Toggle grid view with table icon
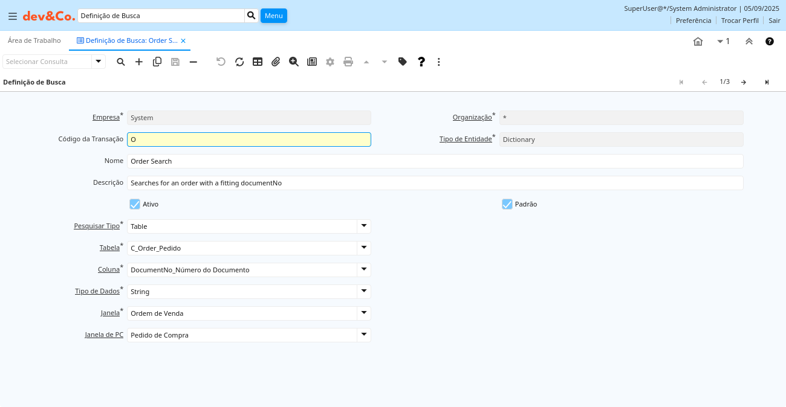Viewport: 786px width, 407px height. click(258, 62)
